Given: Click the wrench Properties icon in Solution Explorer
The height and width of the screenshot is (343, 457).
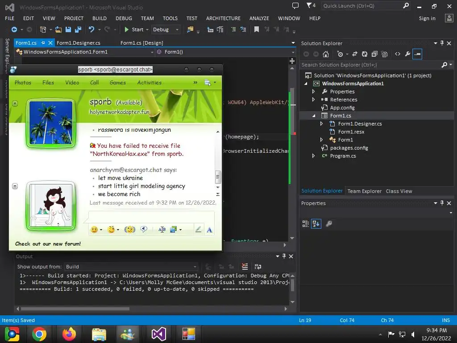Looking at the screenshot, I should point(407,54).
